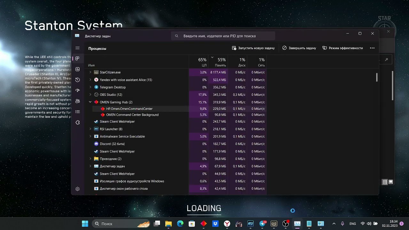409x230 pixels.
Task: Select the list view icon in background window
Action: (385, 182)
